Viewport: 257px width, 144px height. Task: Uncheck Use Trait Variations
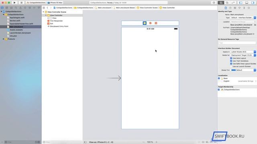tap(231, 61)
